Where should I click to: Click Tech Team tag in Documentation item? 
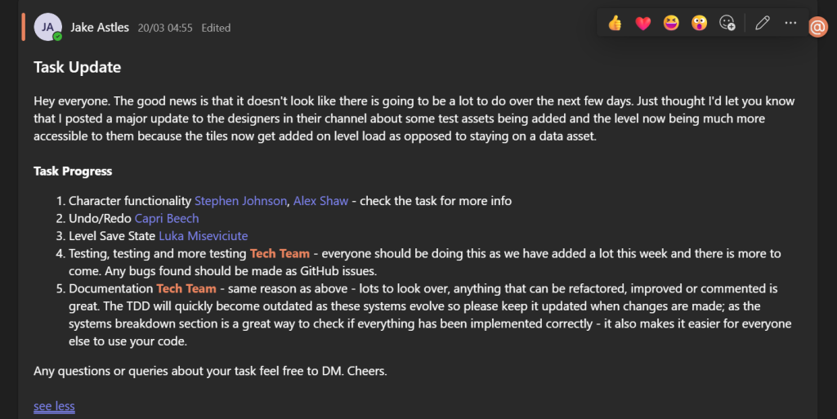pyautogui.click(x=186, y=289)
